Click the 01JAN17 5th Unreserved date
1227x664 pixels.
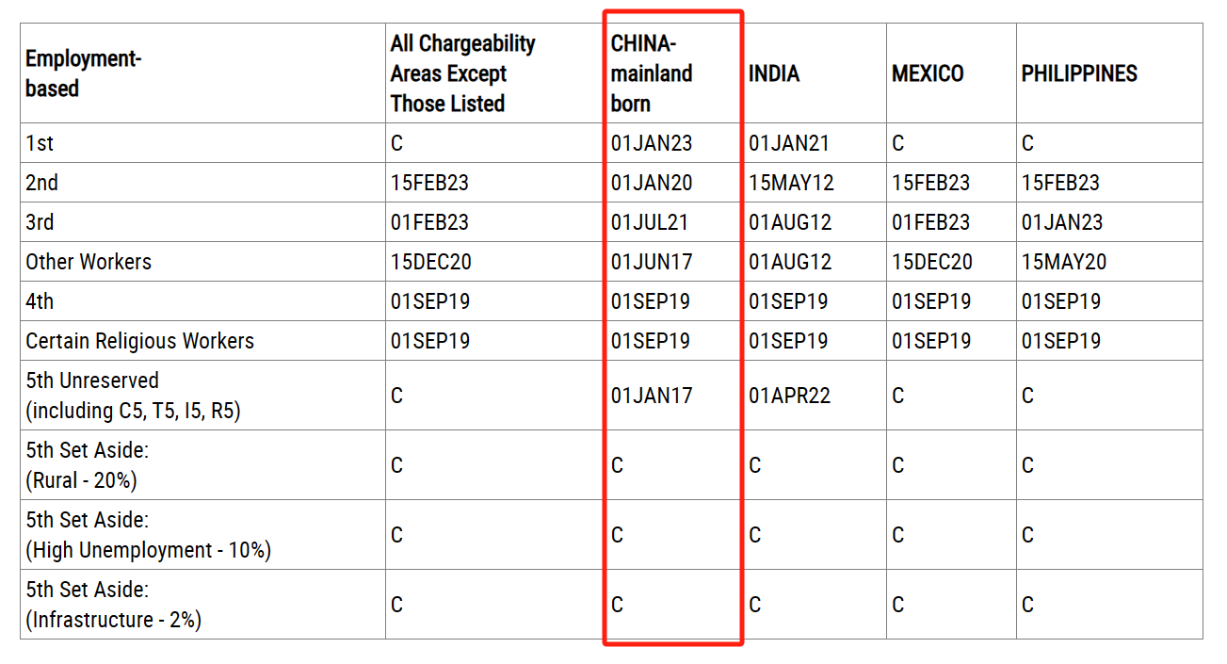pos(652,396)
